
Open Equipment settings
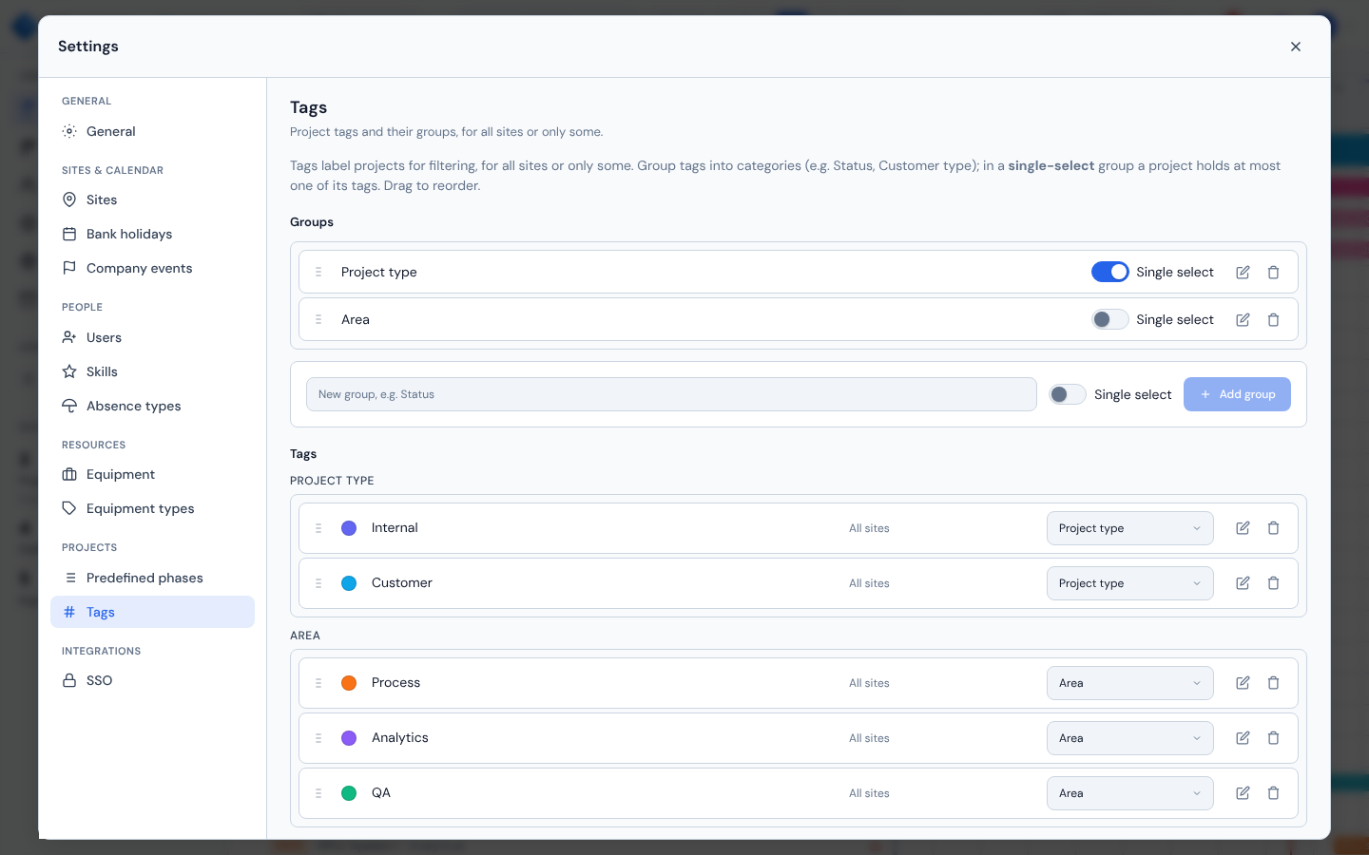(x=152, y=474)
